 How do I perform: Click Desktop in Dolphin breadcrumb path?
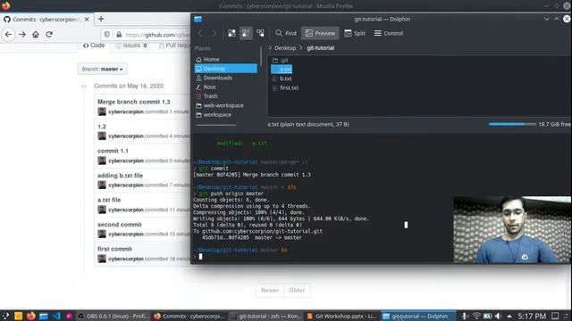[x=285, y=47]
